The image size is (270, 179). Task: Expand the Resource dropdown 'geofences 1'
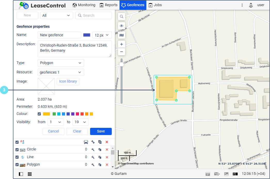coord(61,72)
